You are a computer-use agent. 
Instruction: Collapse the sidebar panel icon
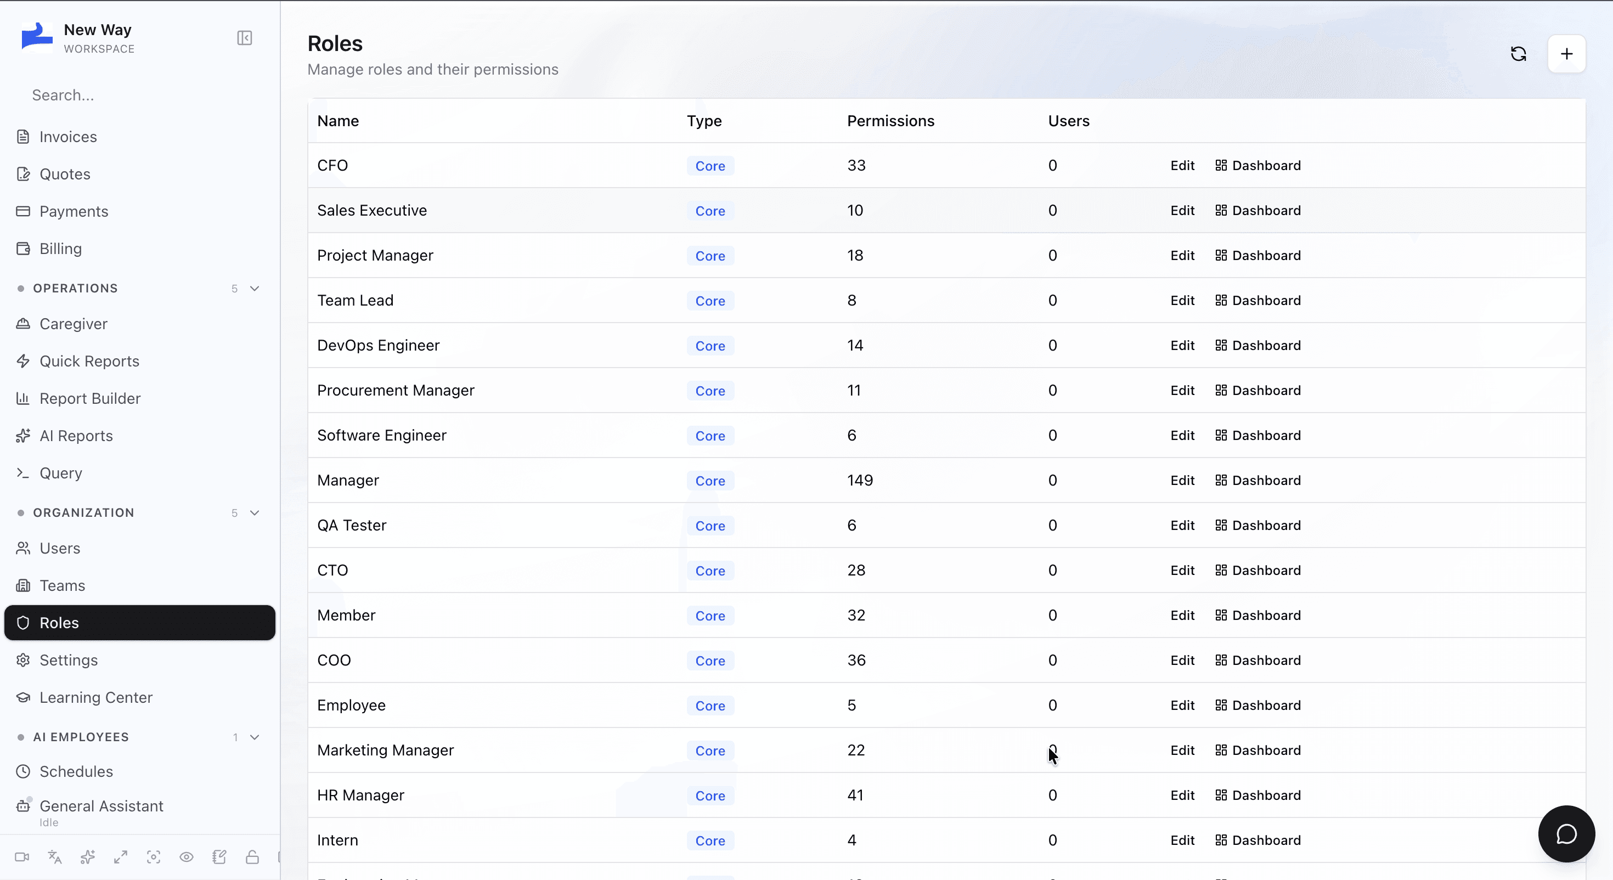tap(245, 38)
